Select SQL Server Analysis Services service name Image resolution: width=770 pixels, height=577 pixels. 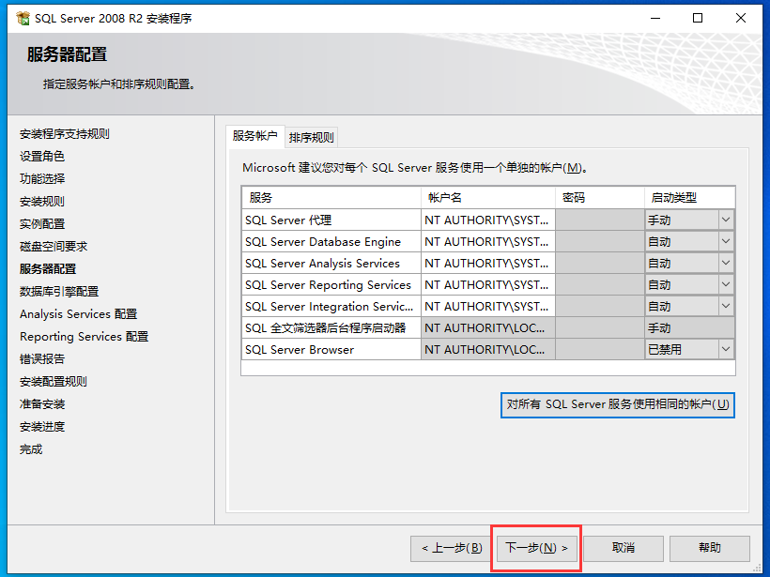pos(331,263)
